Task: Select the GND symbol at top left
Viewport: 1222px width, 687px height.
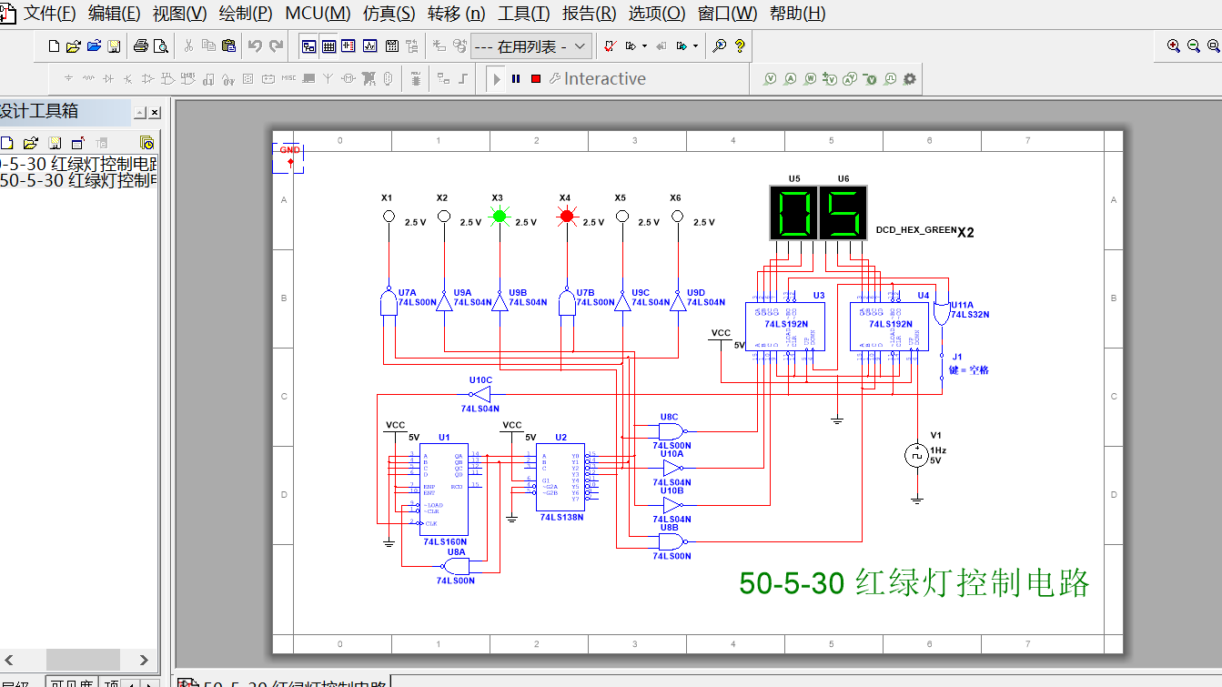Action: point(288,156)
